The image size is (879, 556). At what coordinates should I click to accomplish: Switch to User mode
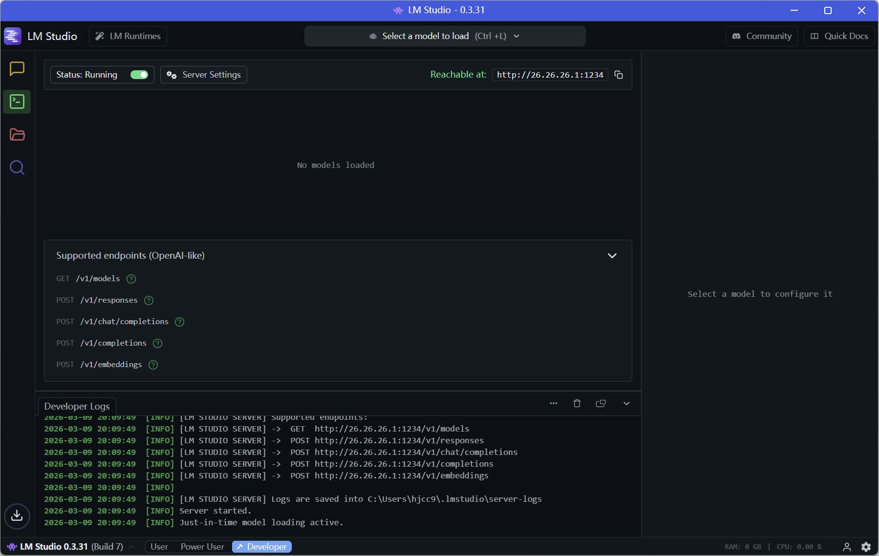tap(159, 547)
